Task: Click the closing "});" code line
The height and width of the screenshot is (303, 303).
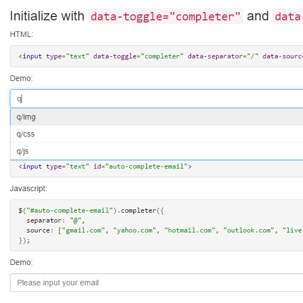Action: [24, 240]
